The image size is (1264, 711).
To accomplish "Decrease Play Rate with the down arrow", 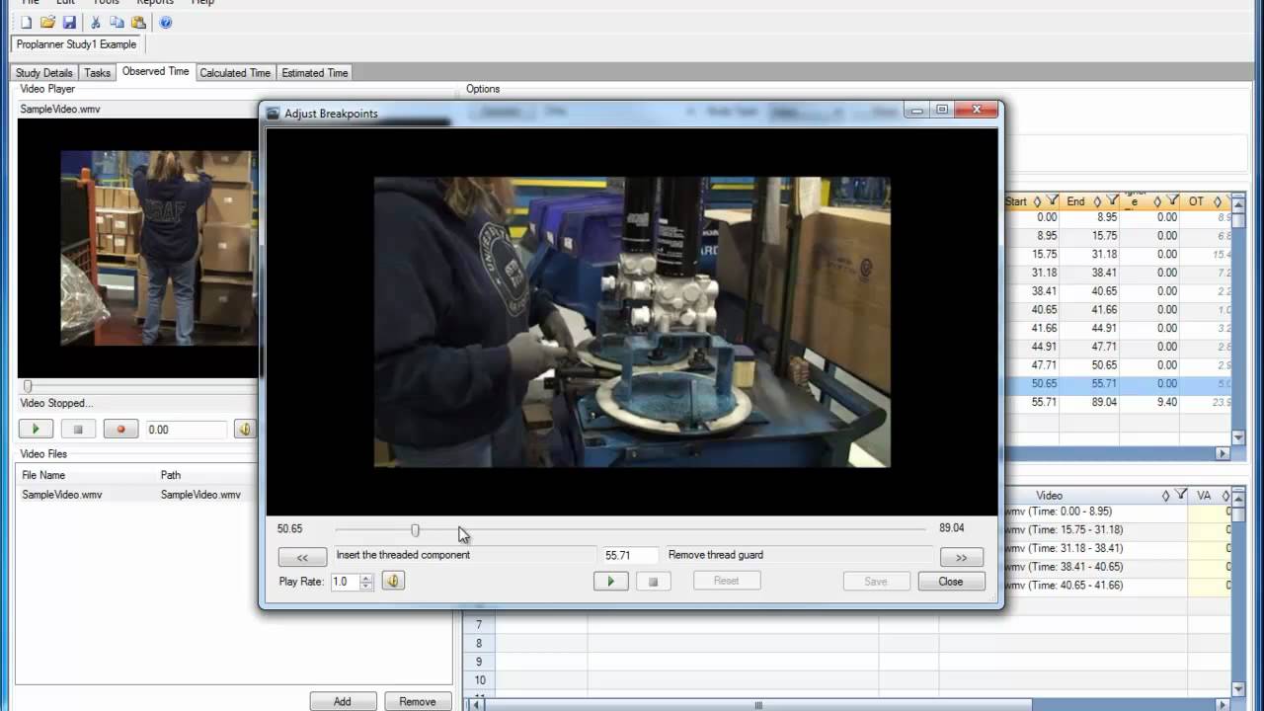I will click(366, 586).
